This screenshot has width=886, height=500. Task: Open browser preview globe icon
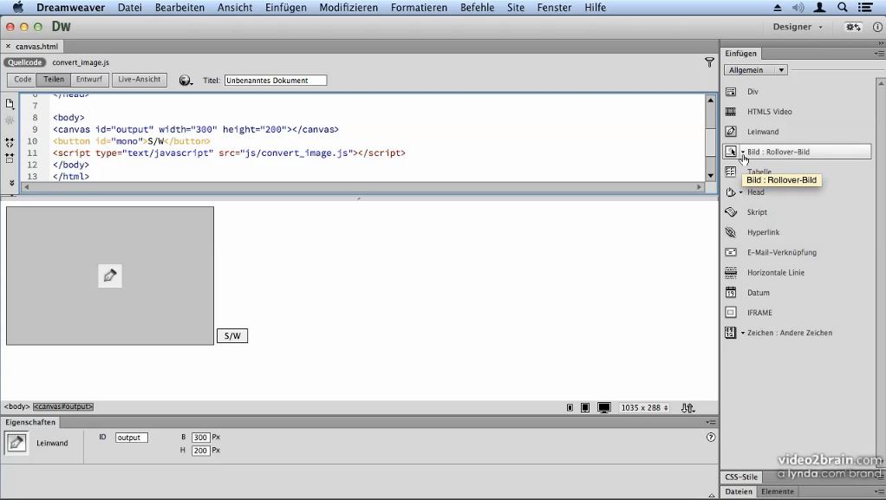click(185, 81)
